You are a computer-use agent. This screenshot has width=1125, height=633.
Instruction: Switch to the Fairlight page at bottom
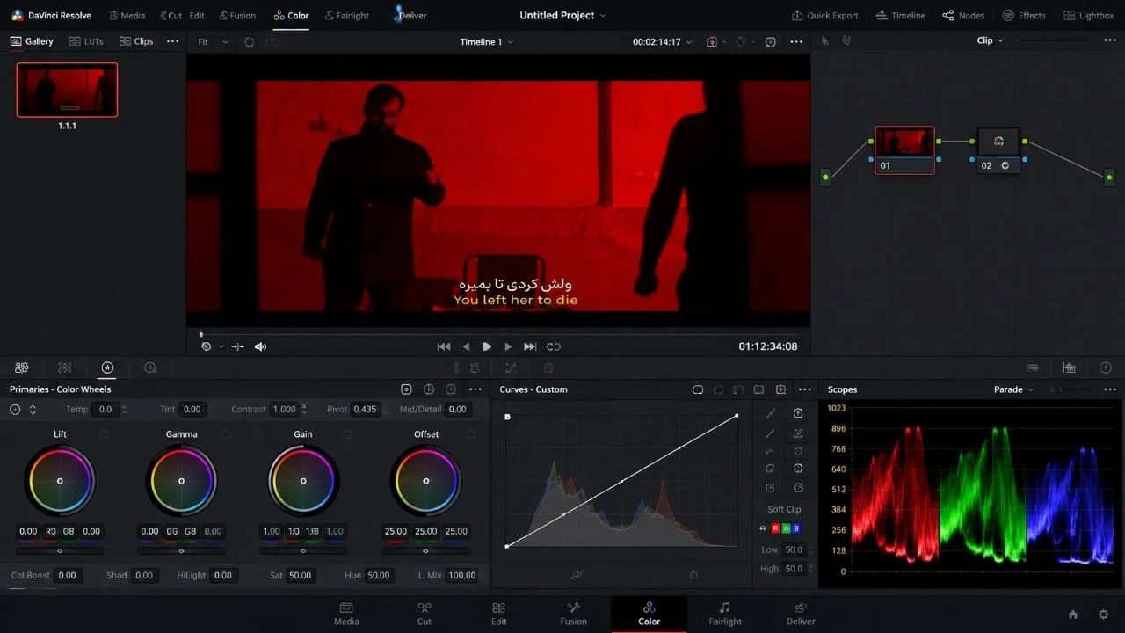(725, 614)
